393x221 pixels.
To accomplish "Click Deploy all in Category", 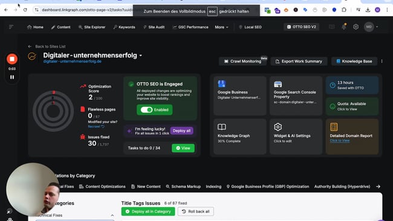I will pos(148,211).
